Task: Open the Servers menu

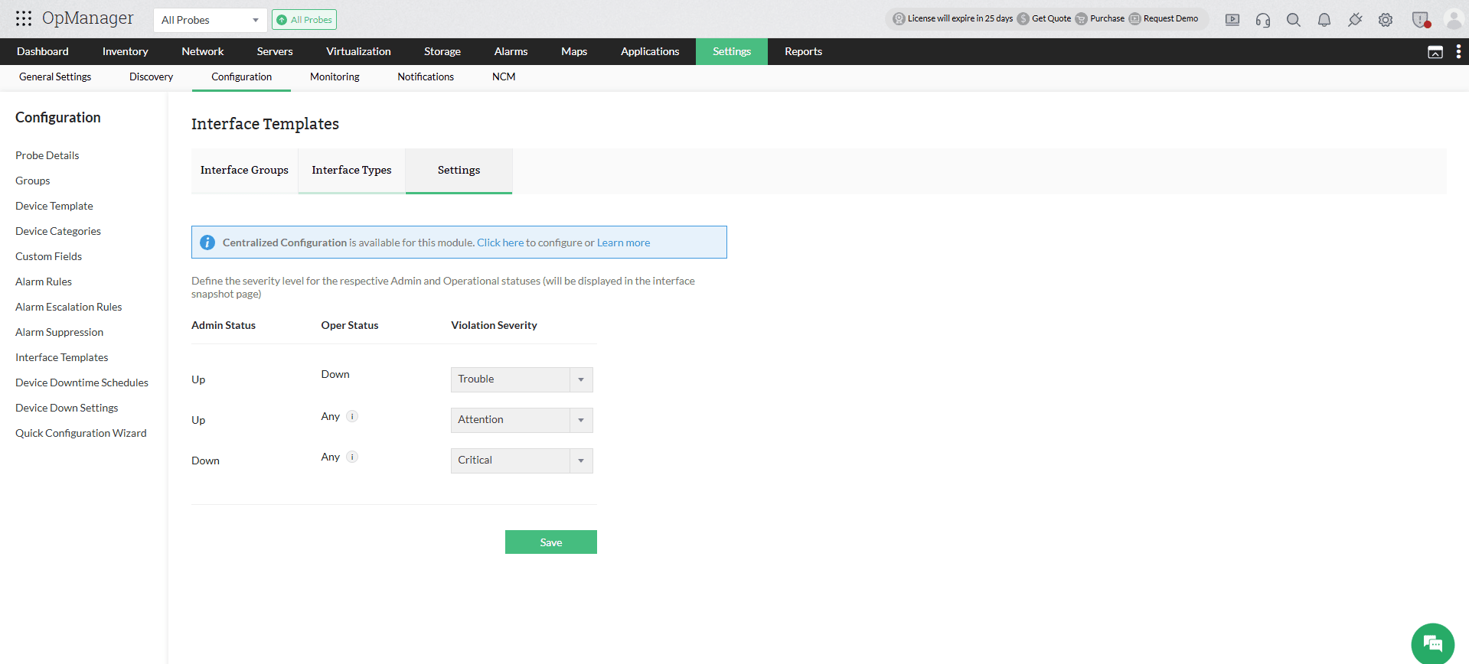Action: (275, 51)
